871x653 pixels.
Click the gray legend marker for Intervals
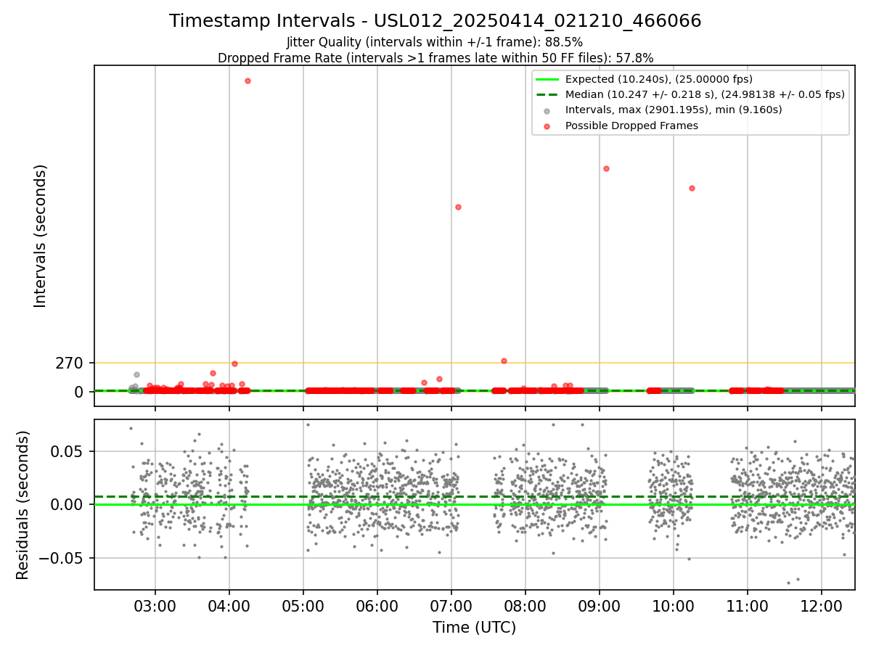547,110
